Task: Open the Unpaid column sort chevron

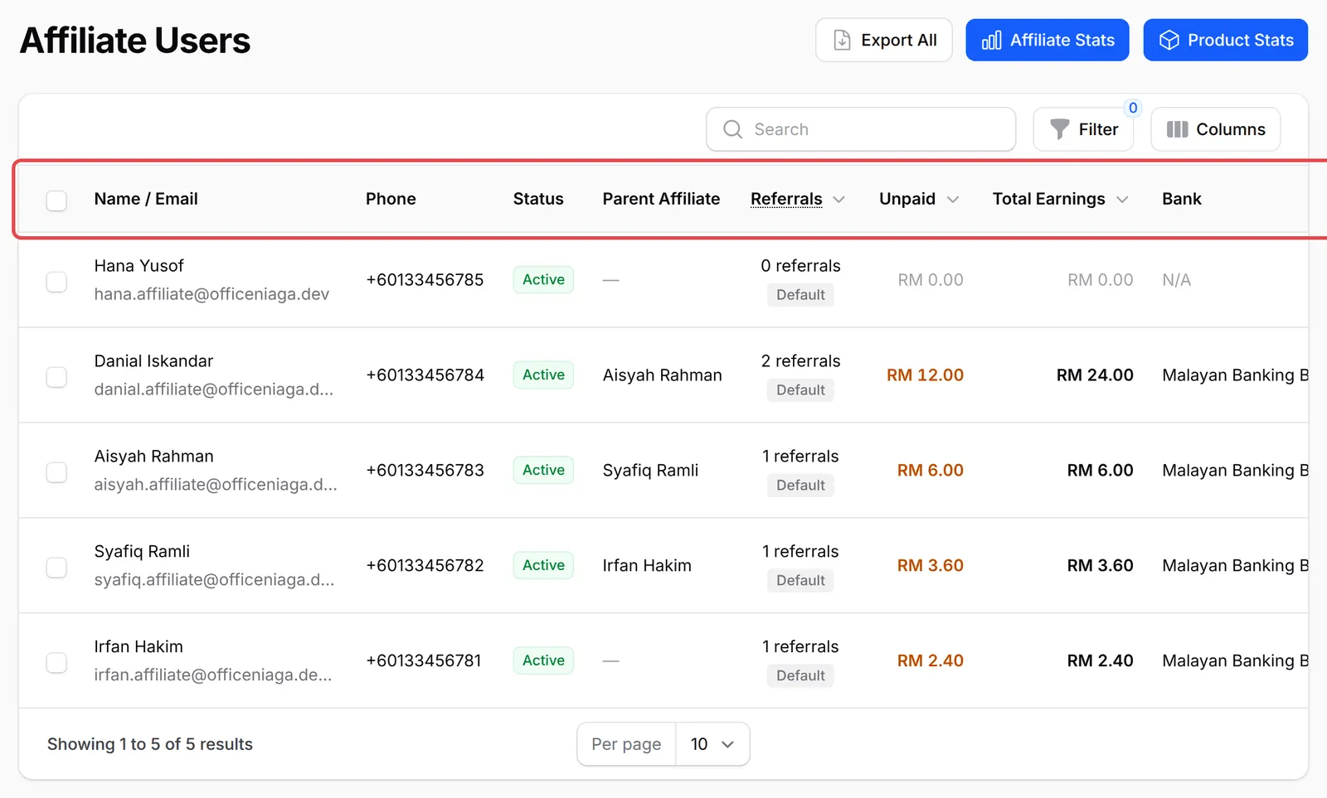Action: tap(952, 200)
